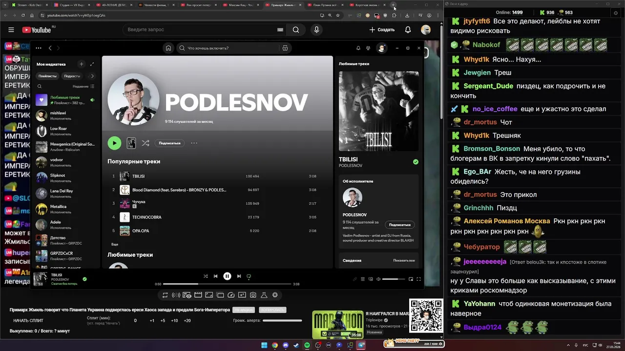625x351 pixels.
Task: Expand Моя медиатека panel to full view
Action: pos(92,64)
